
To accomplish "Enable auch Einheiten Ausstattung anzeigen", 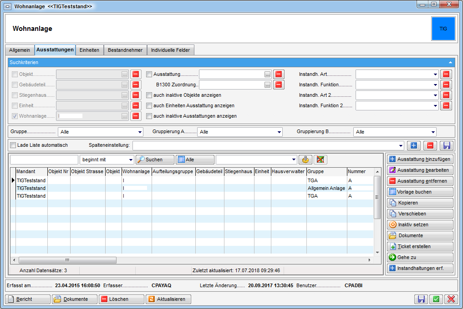I will (149, 105).
